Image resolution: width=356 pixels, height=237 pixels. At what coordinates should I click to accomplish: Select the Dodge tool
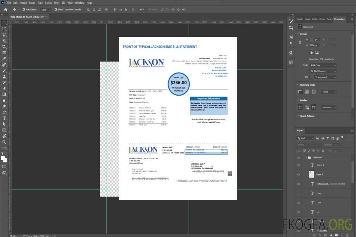pyautogui.click(x=4, y=106)
